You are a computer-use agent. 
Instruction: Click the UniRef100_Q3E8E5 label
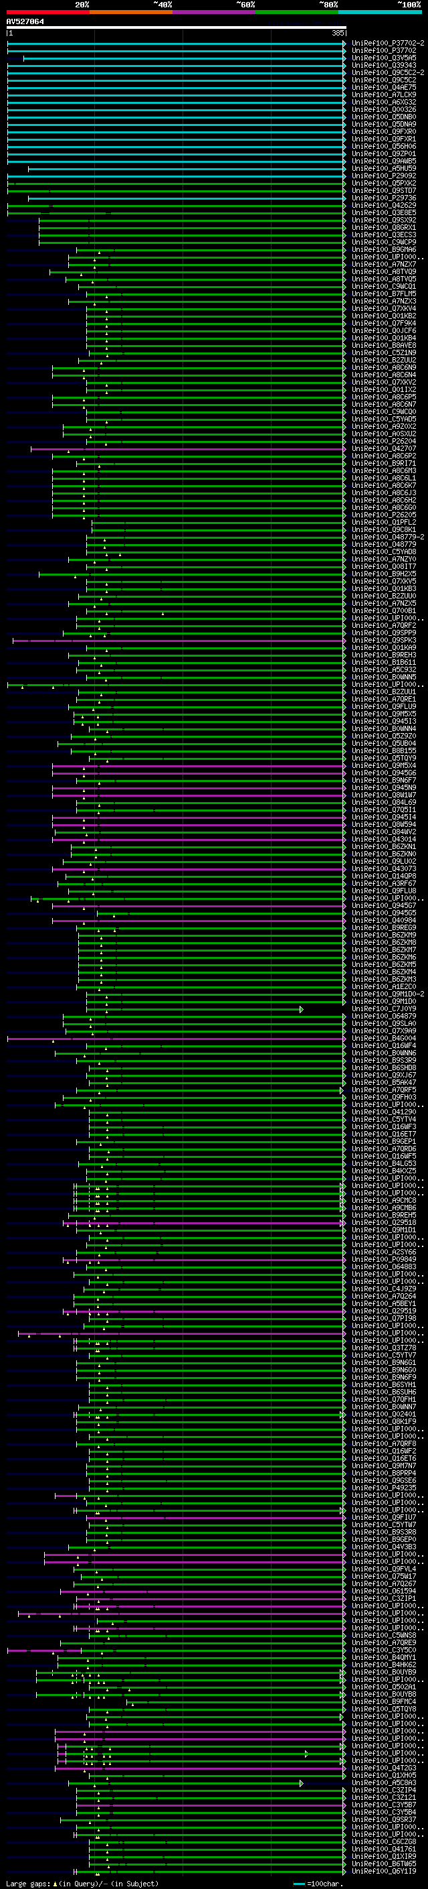pos(384,212)
